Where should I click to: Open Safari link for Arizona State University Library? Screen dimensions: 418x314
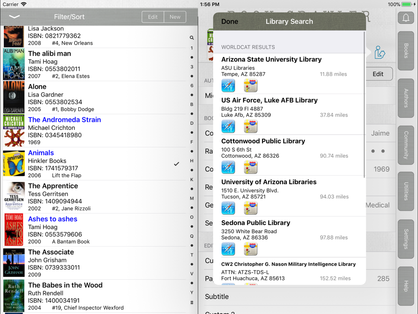click(228, 85)
